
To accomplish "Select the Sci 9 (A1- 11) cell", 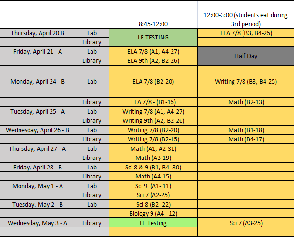I will click(x=153, y=186).
